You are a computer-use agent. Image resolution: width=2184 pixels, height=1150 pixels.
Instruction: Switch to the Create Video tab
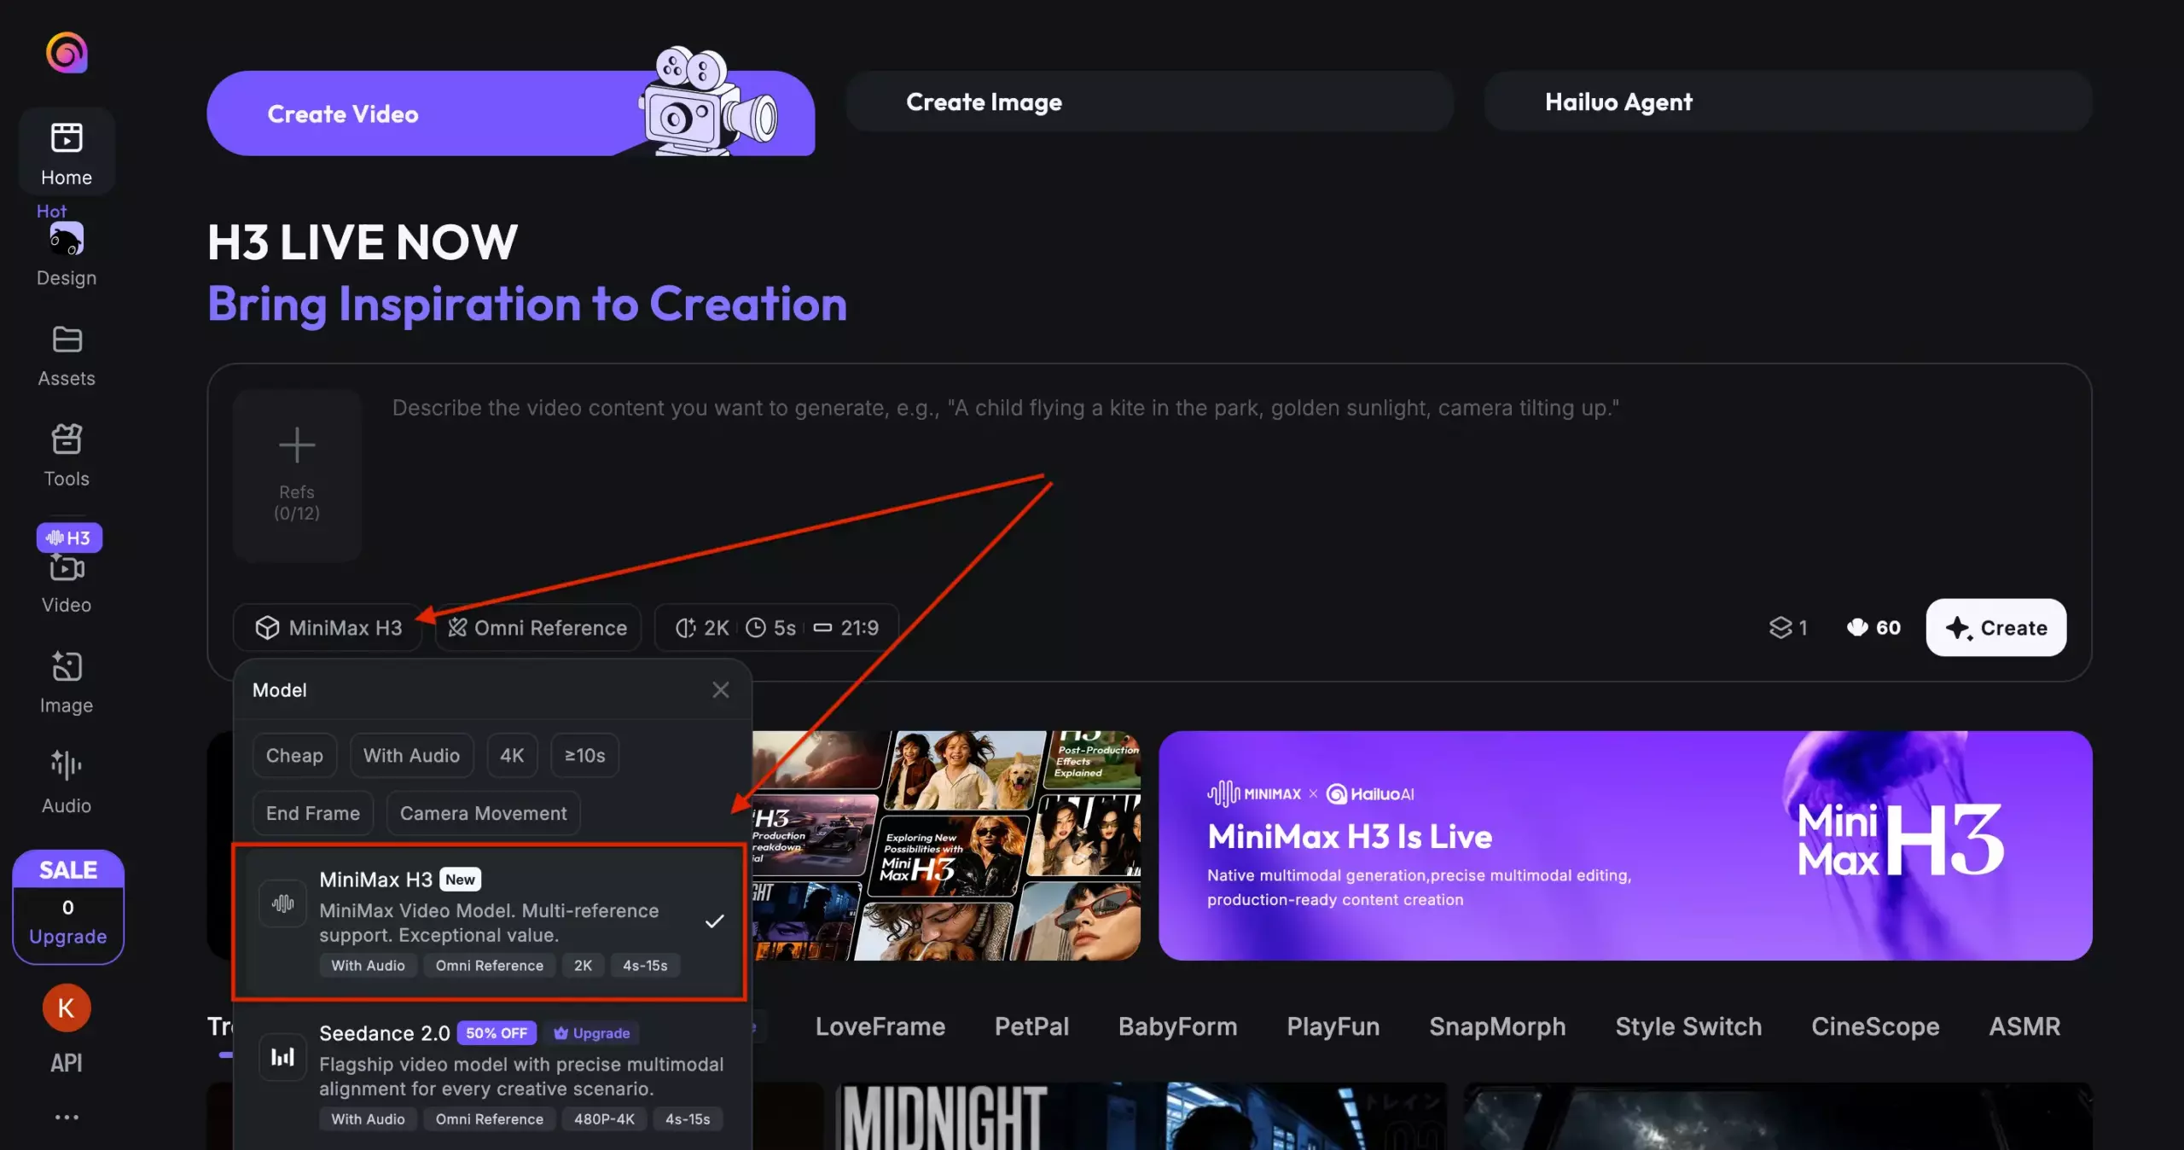[510, 113]
